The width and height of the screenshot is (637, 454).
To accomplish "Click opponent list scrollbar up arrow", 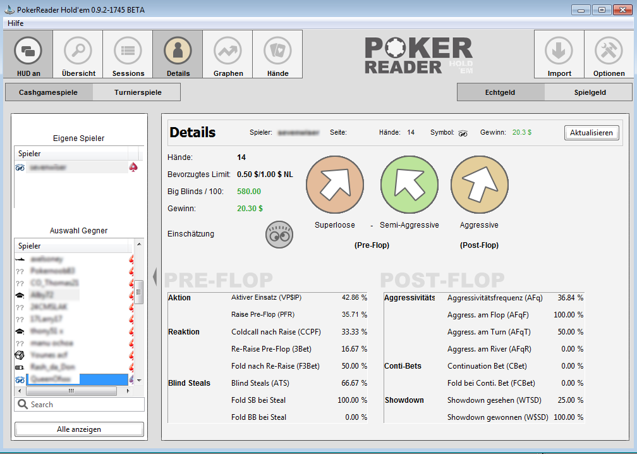I will click(139, 244).
